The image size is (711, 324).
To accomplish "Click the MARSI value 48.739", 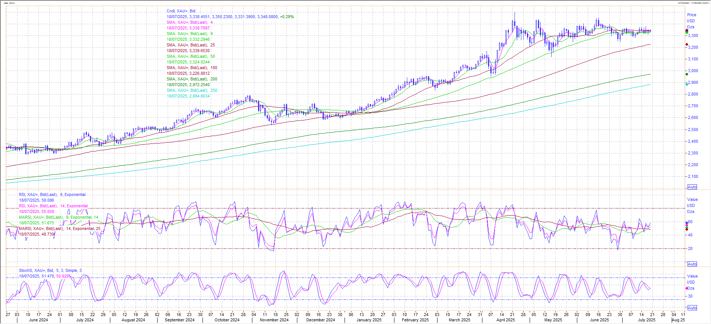I will point(48,234).
